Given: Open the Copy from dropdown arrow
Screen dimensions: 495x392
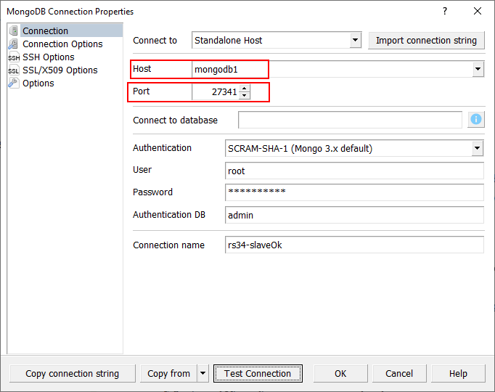Looking at the screenshot, I should click(x=202, y=374).
